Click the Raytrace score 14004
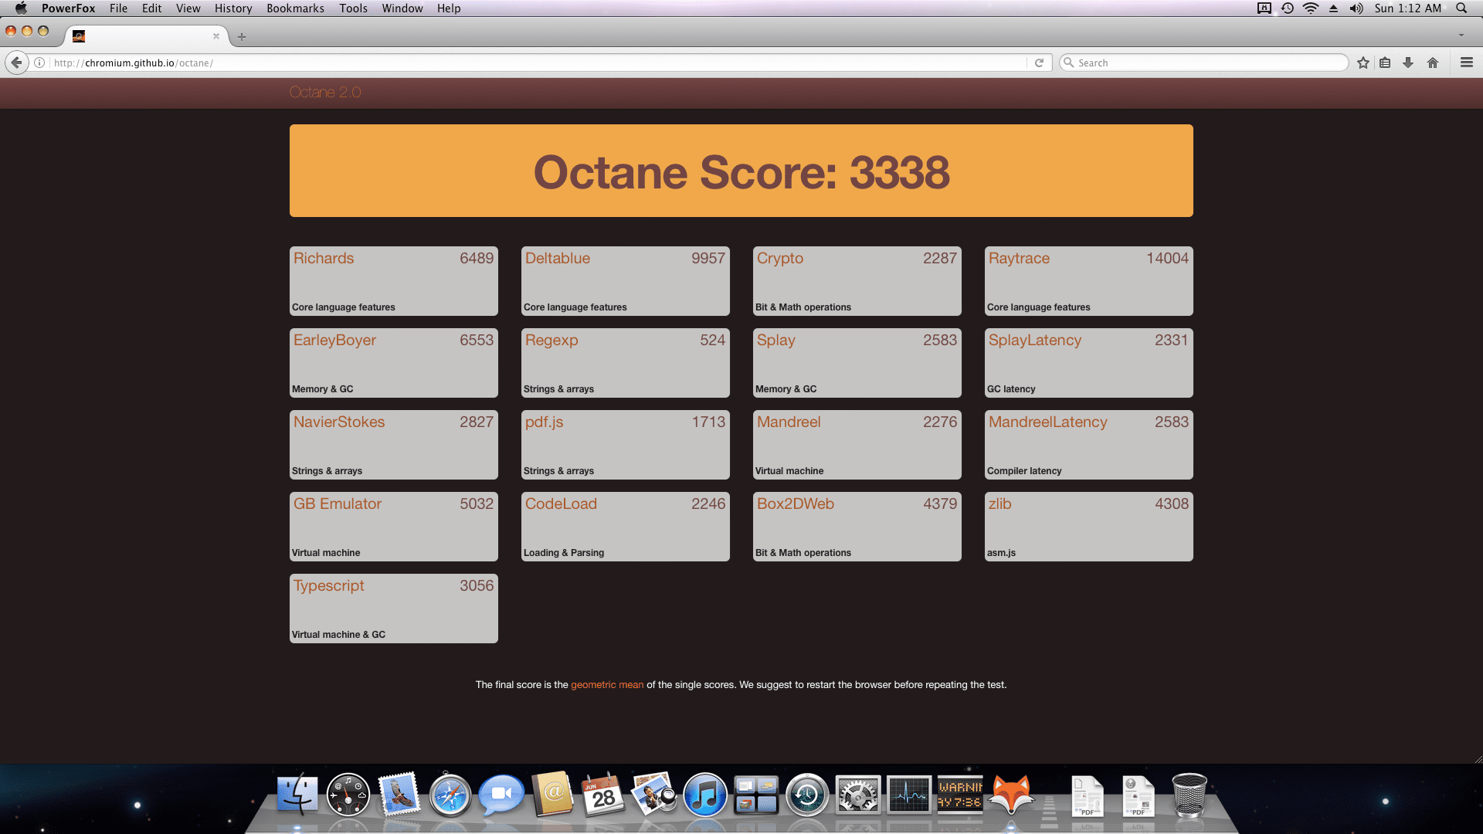The height and width of the screenshot is (834, 1483). pos(1167,259)
